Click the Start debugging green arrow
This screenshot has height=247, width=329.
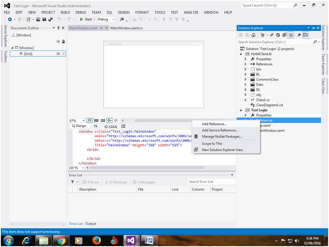(x=81, y=19)
